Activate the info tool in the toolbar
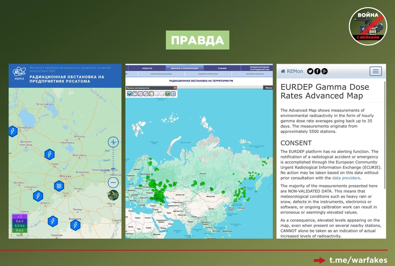 (168, 94)
